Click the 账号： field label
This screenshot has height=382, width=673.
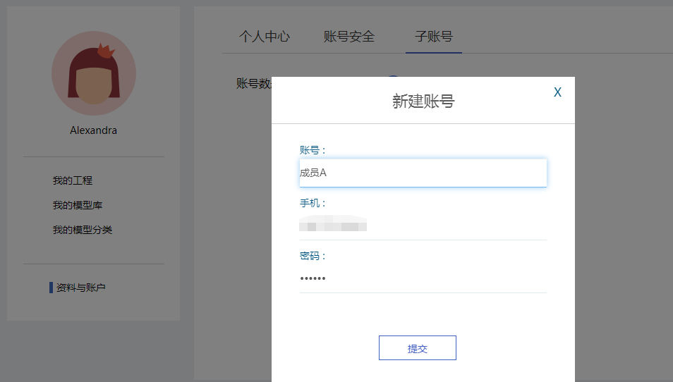(313, 150)
